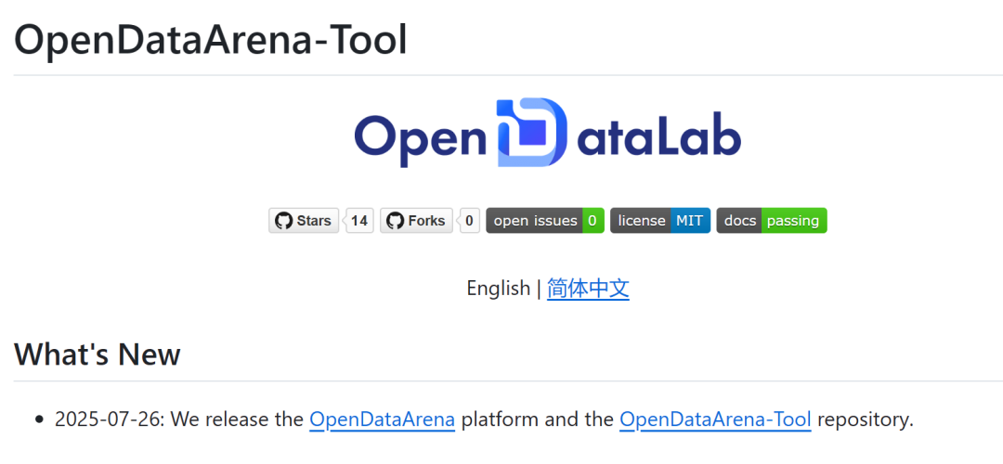
Task: Click the license MIT badge
Action: pyautogui.click(x=660, y=221)
